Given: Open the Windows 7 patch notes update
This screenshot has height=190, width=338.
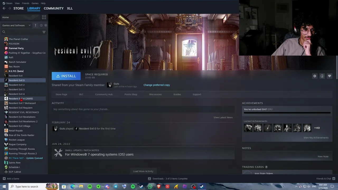Looking at the screenshot, I should 143,153.
